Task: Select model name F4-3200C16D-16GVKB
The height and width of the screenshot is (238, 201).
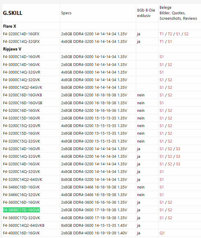Action: pos(23,95)
